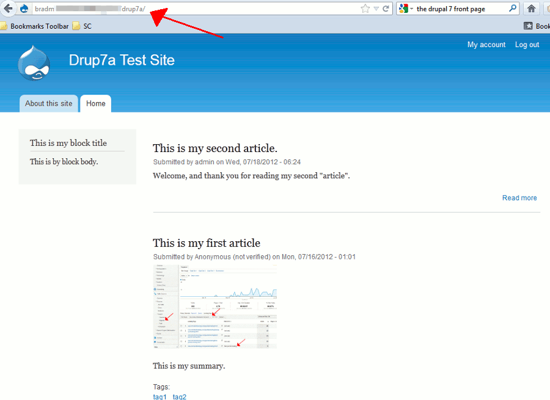550x400 pixels.
Task: Click 'This is by block body.' text
Action: (x=64, y=162)
